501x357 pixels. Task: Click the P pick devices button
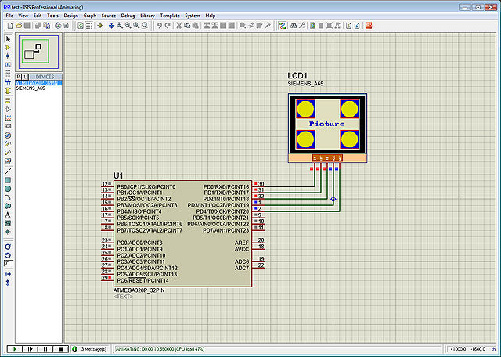(18, 77)
